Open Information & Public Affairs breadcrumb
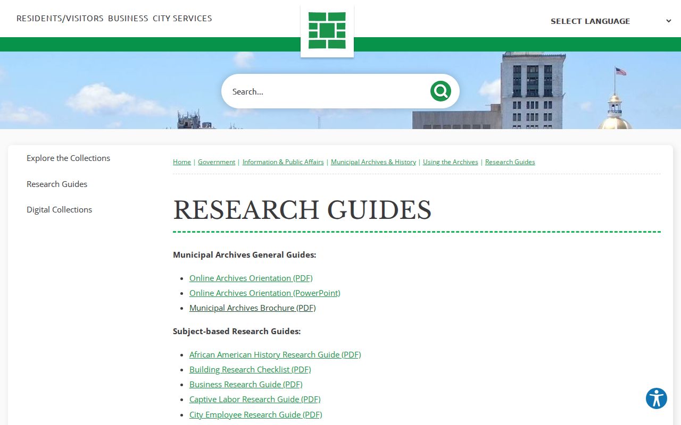This screenshot has width=681, height=425. pos(283,162)
